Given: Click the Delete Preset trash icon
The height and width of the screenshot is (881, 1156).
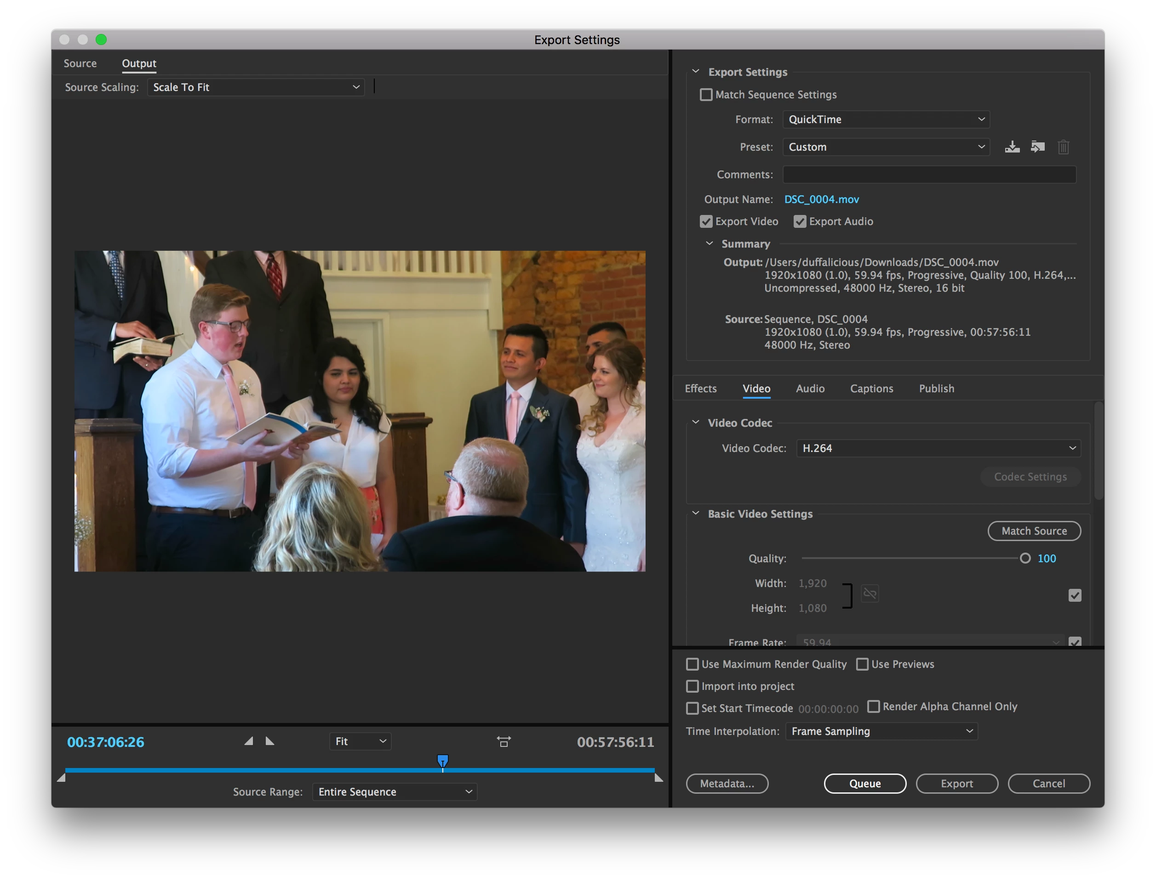Looking at the screenshot, I should tap(1063, 147).
